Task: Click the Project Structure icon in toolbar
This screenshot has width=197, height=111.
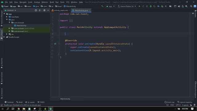Action: [170, 6]
